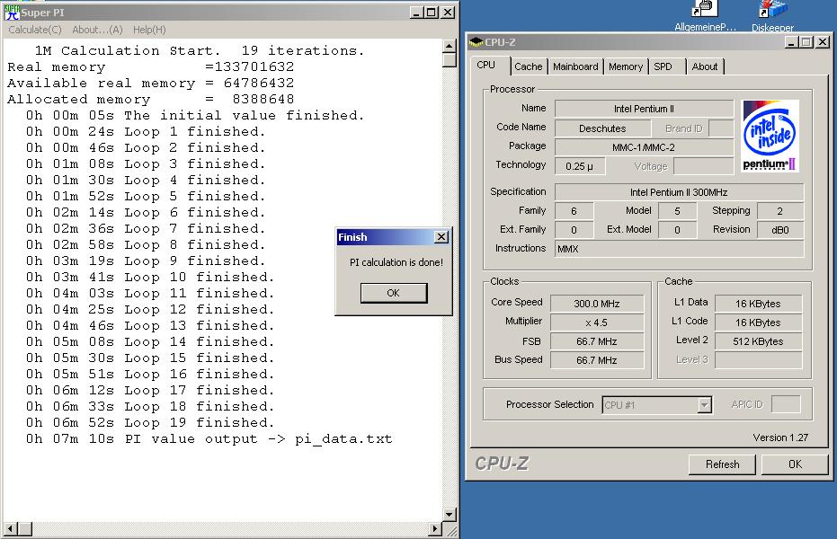Click the Code Name field 'Deschutes'

602,128
